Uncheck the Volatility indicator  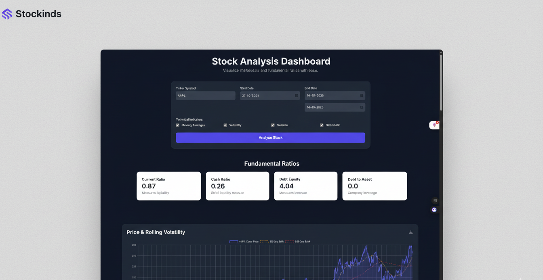pos(225,125)
